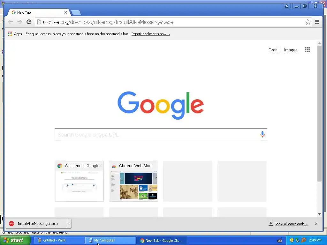Open the Chrome Web Store thumbnail

(133, 181)
